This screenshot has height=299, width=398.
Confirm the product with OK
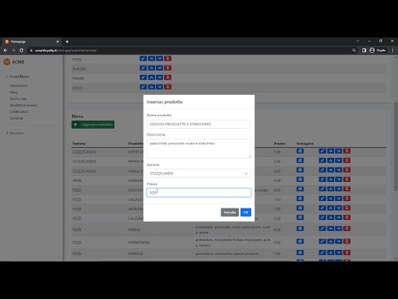[245, 213]
